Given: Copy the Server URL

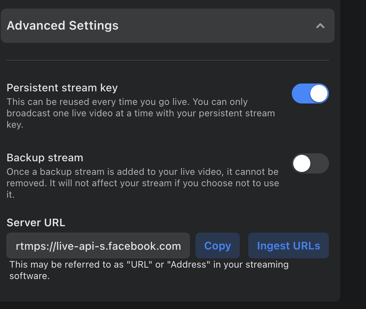Looking at the screenshot, I should [217, 245].
